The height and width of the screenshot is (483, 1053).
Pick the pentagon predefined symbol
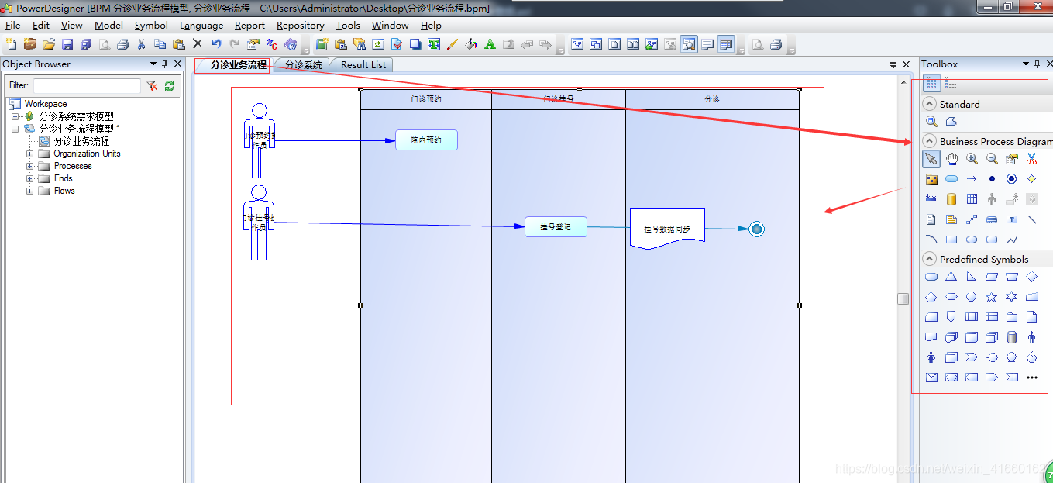[931, 297]
